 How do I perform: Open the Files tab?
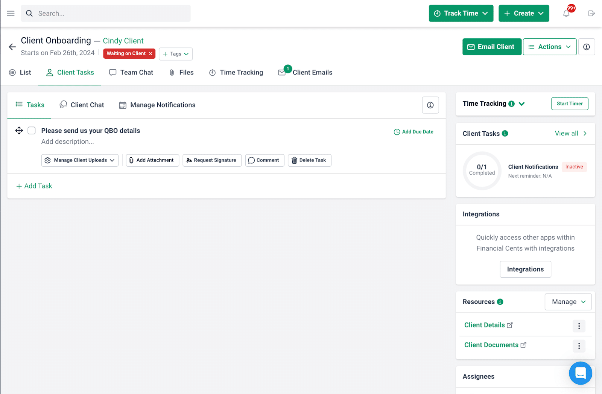(x=181, y=73)
